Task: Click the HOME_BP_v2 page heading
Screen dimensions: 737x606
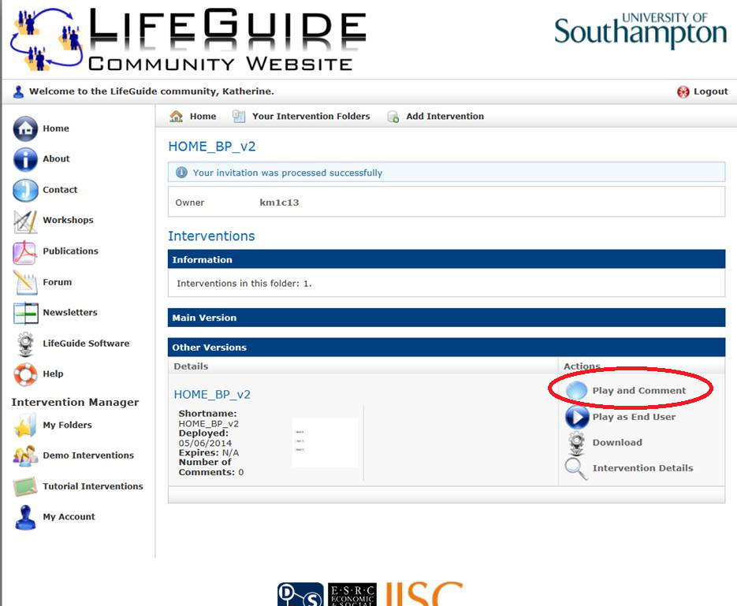Action: coord(212,147)
